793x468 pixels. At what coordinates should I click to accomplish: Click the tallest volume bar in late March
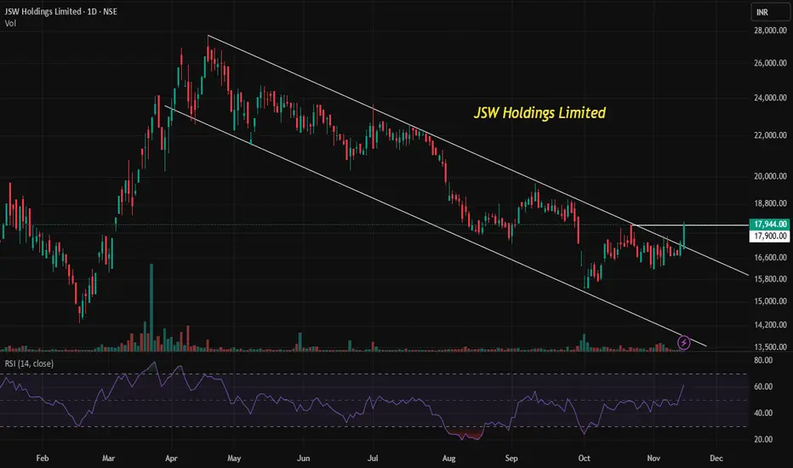(151, 307)
